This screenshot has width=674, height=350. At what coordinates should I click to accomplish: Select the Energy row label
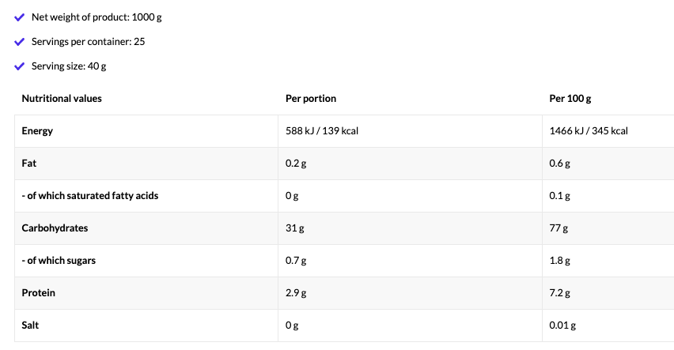click(37, 131)
